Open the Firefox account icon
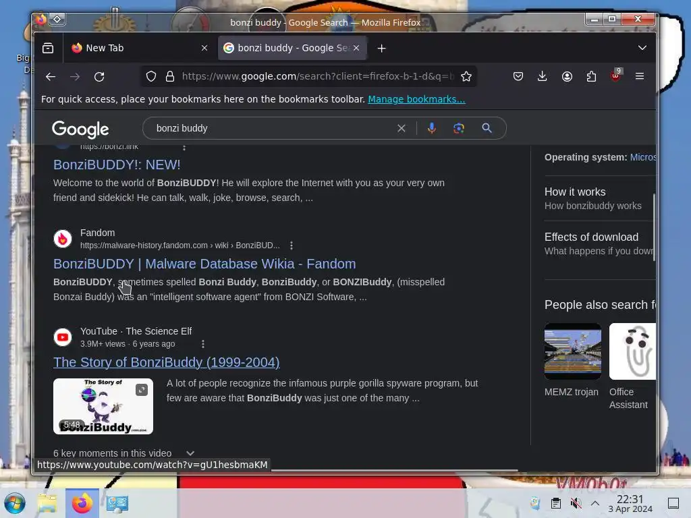Viewport: 691px width, 518px height. (567, 77)
